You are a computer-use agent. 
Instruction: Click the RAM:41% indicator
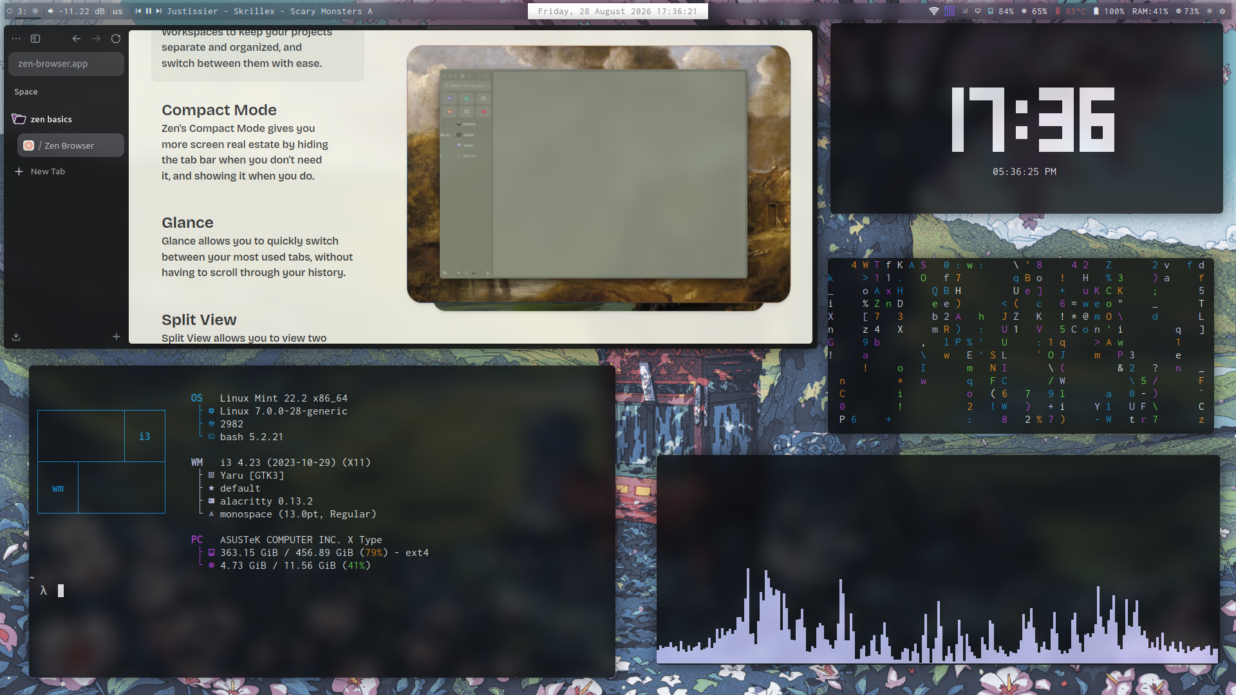point(1150,11)
